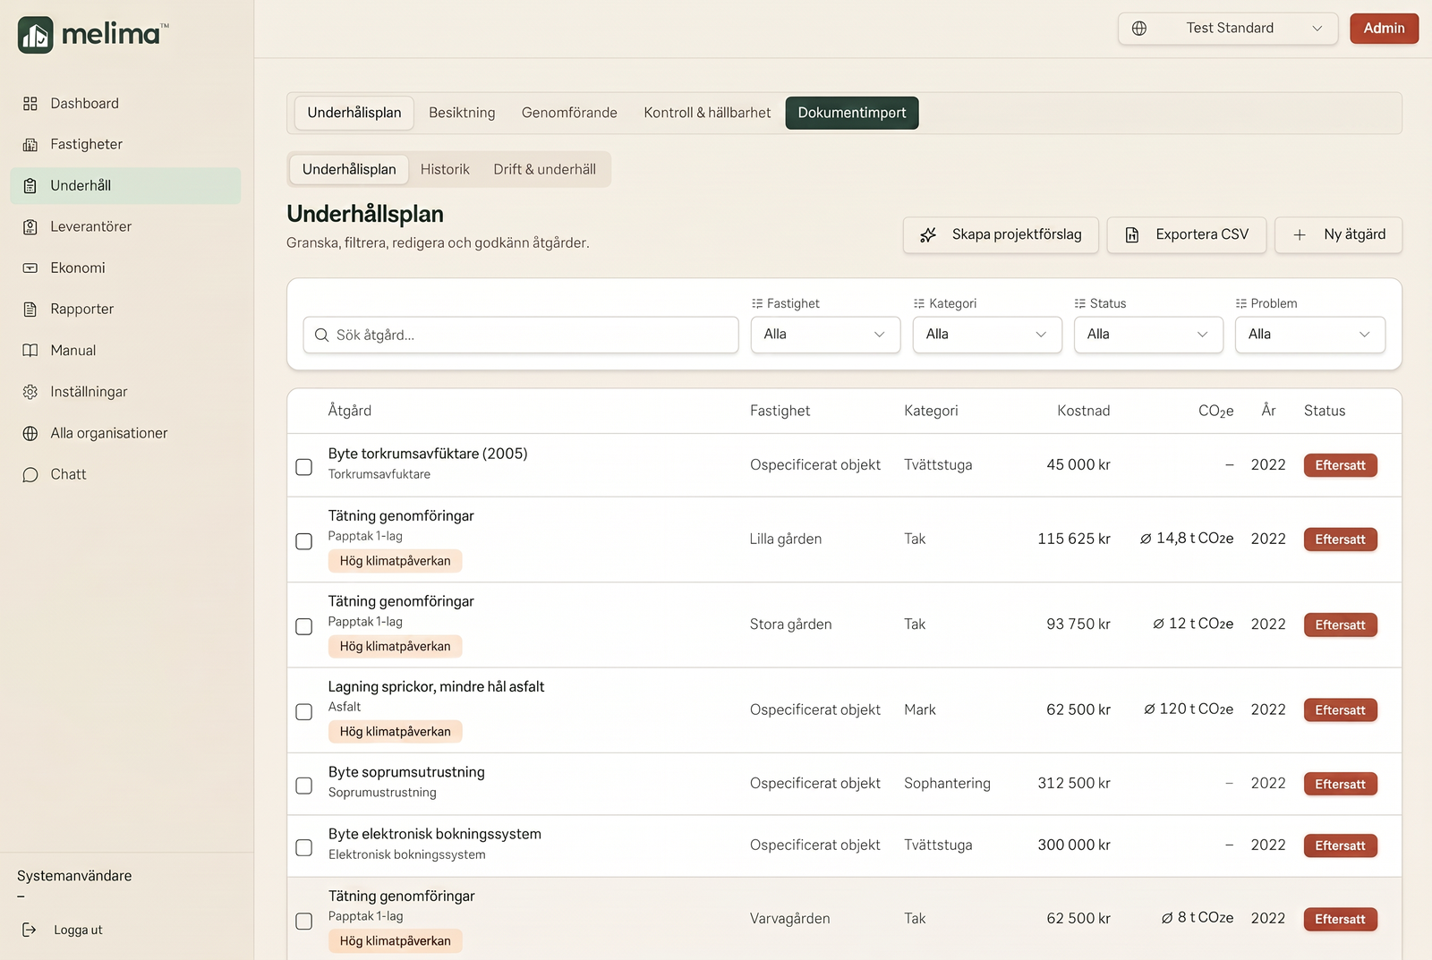Image resolution: width=1432 pixels, height=960 pixels.
Task: Expand the Test Standard organisation selector
Action: coord(1228,29)
